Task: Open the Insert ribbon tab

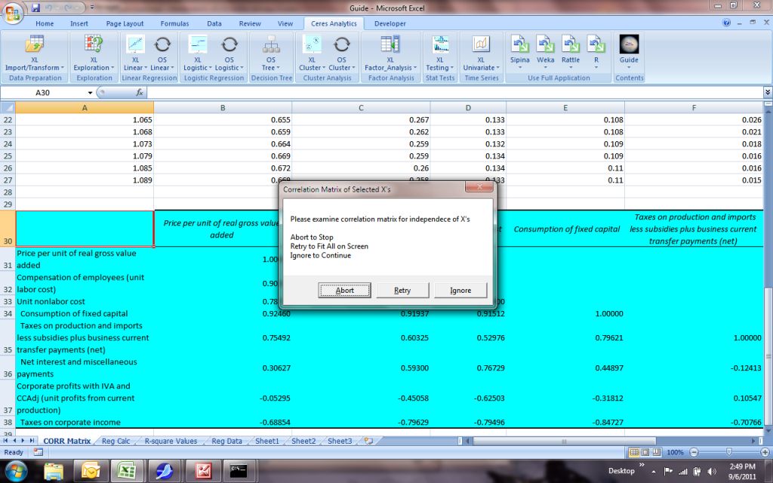Action: pos(79,23)
